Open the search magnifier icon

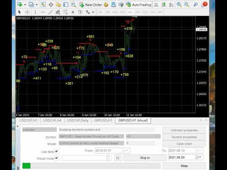(196, 5)
